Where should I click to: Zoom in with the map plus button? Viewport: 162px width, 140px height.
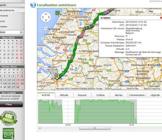[46, 28]
